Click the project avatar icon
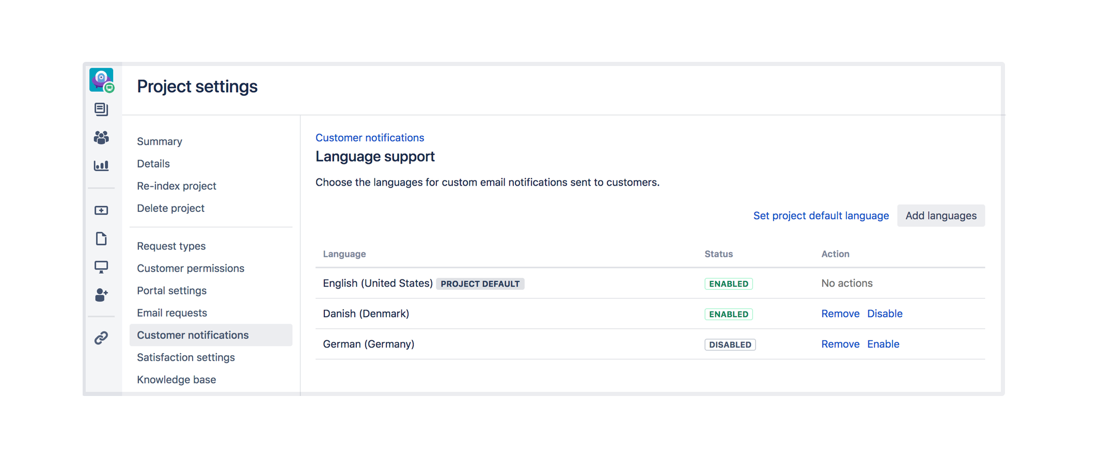The height and width of the screenshot is (463, 1100). pyautogui.click(x=101, y=80)
